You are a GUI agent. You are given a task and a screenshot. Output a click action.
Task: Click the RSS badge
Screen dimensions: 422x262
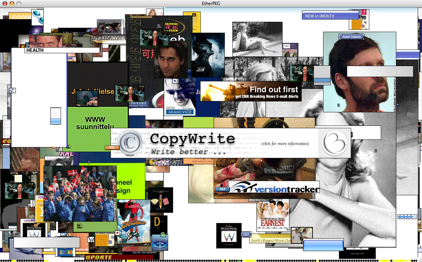(222, 189)
